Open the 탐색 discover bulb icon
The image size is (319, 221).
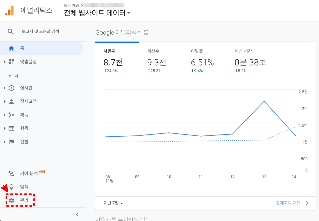(x=12, y=186)
